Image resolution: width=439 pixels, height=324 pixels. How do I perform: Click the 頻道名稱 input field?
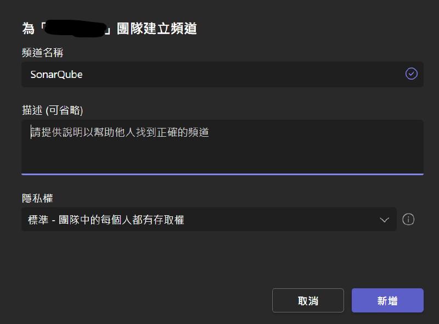(222, 74)
